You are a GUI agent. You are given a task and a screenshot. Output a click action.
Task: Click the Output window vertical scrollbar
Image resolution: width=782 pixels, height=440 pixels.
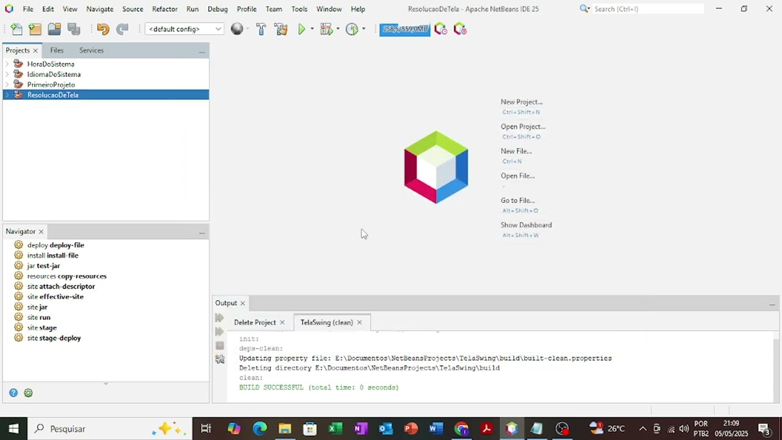pyautogui.click(x=777, y=367)
